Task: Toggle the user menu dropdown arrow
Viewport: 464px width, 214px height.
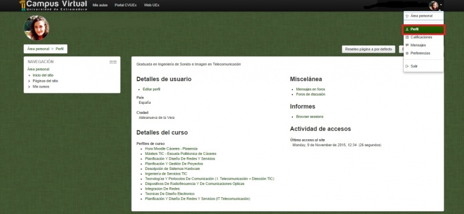Action: pyautogui.click(x=441, y=5)
